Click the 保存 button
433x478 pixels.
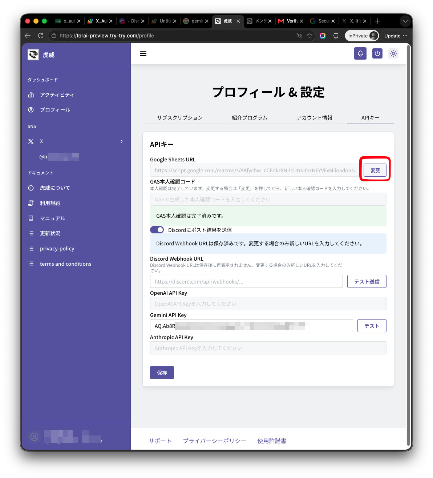click(162, 373)
